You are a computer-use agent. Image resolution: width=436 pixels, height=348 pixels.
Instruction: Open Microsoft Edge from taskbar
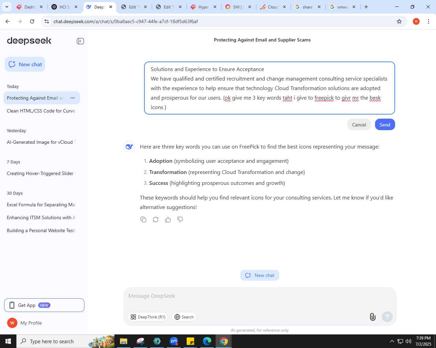[207, 341]
